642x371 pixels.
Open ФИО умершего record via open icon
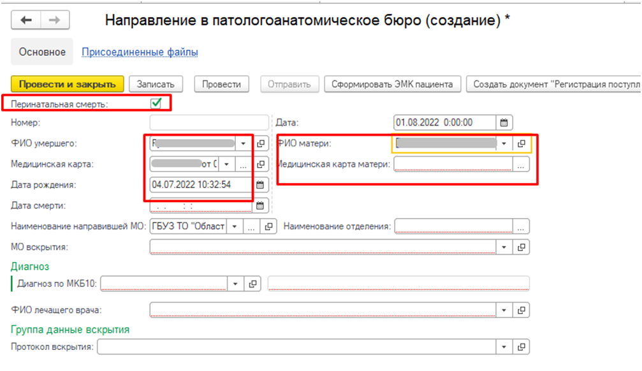[261, 143]
